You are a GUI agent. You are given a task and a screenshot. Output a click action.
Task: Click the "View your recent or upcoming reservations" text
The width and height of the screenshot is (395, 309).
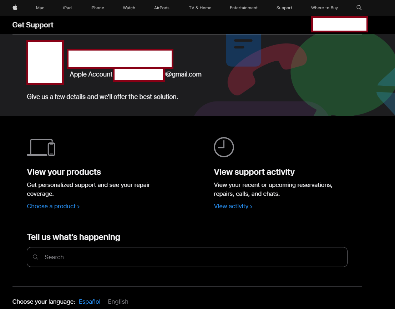click(273, 189)
